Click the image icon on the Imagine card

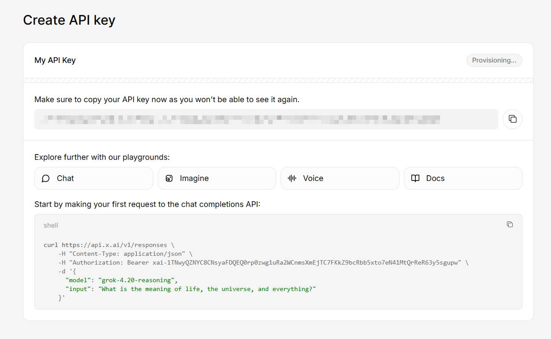[169, 178]
